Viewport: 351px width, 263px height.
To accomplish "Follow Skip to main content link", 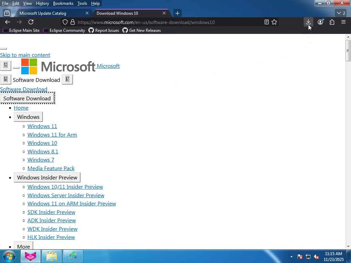I will tap(25, 55).
